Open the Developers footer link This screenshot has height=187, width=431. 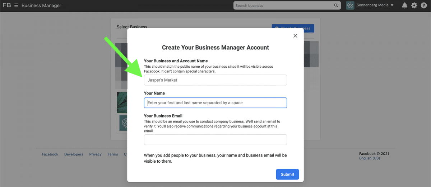pyautogui.click(x=74, y=154)
